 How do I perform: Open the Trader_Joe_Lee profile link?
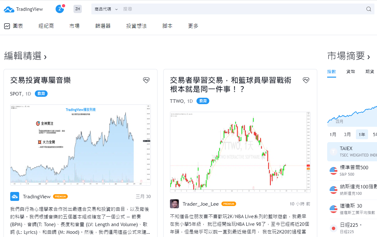click(x=201, y=204)
